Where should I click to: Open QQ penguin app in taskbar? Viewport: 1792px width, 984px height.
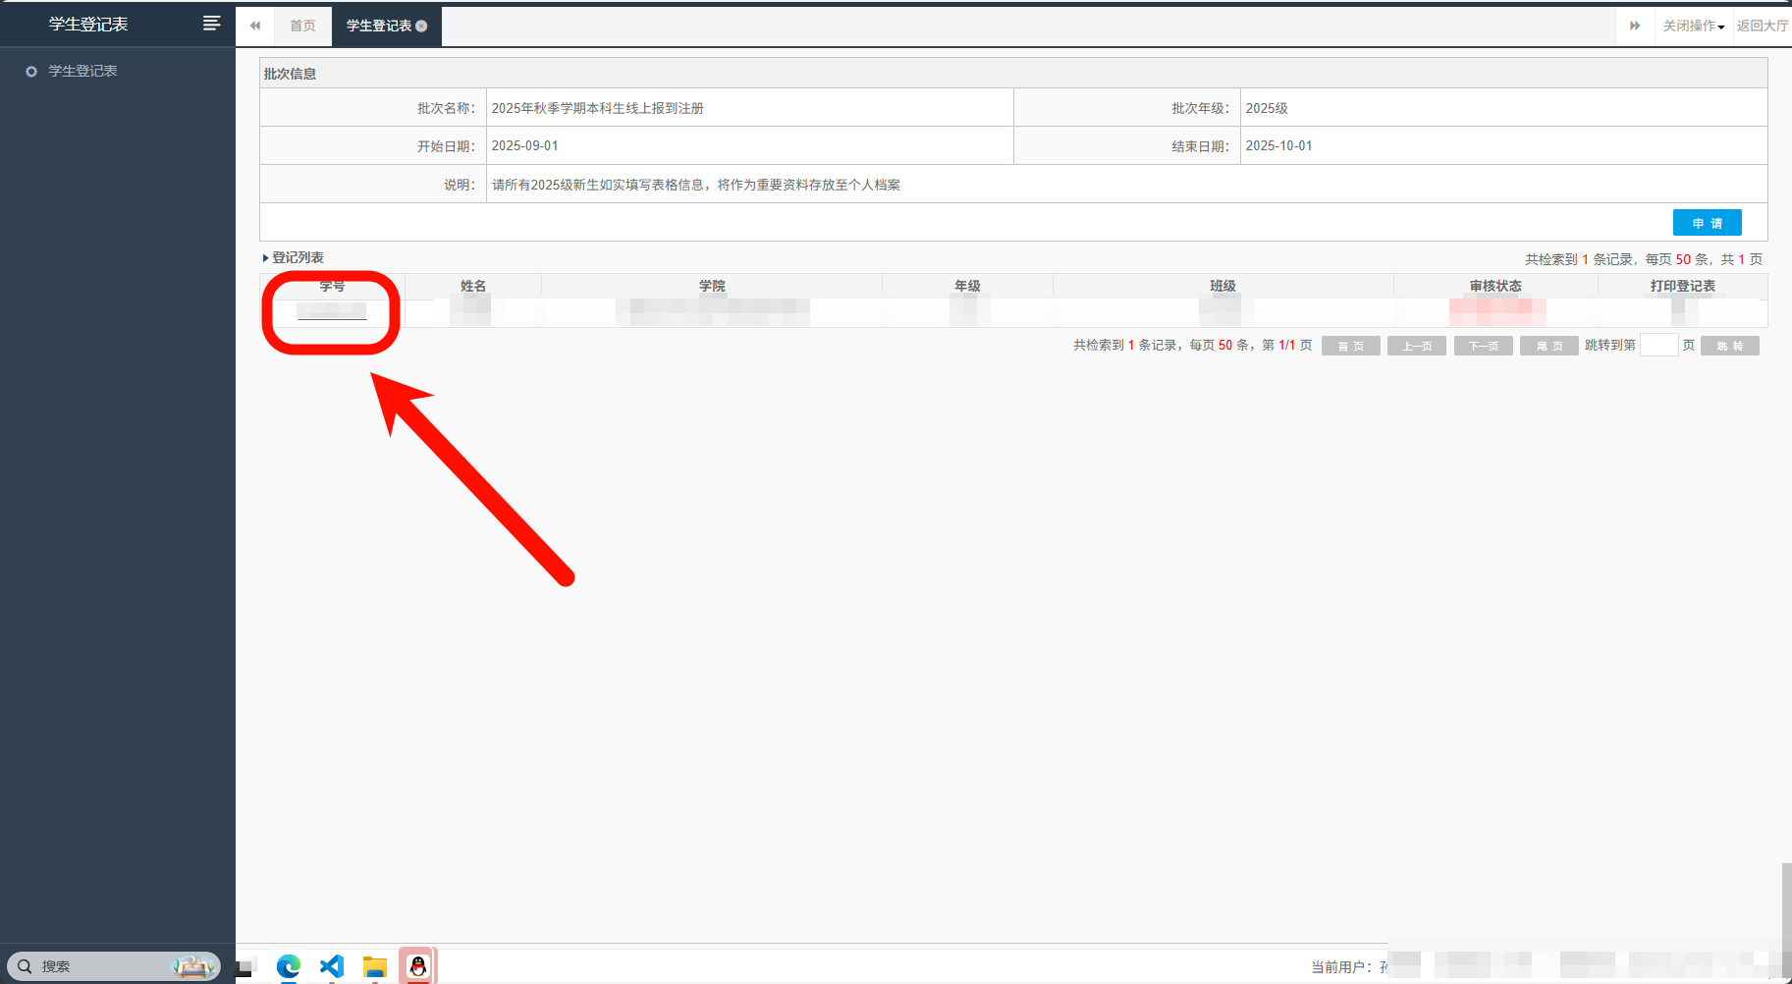[x=417, y=966]
